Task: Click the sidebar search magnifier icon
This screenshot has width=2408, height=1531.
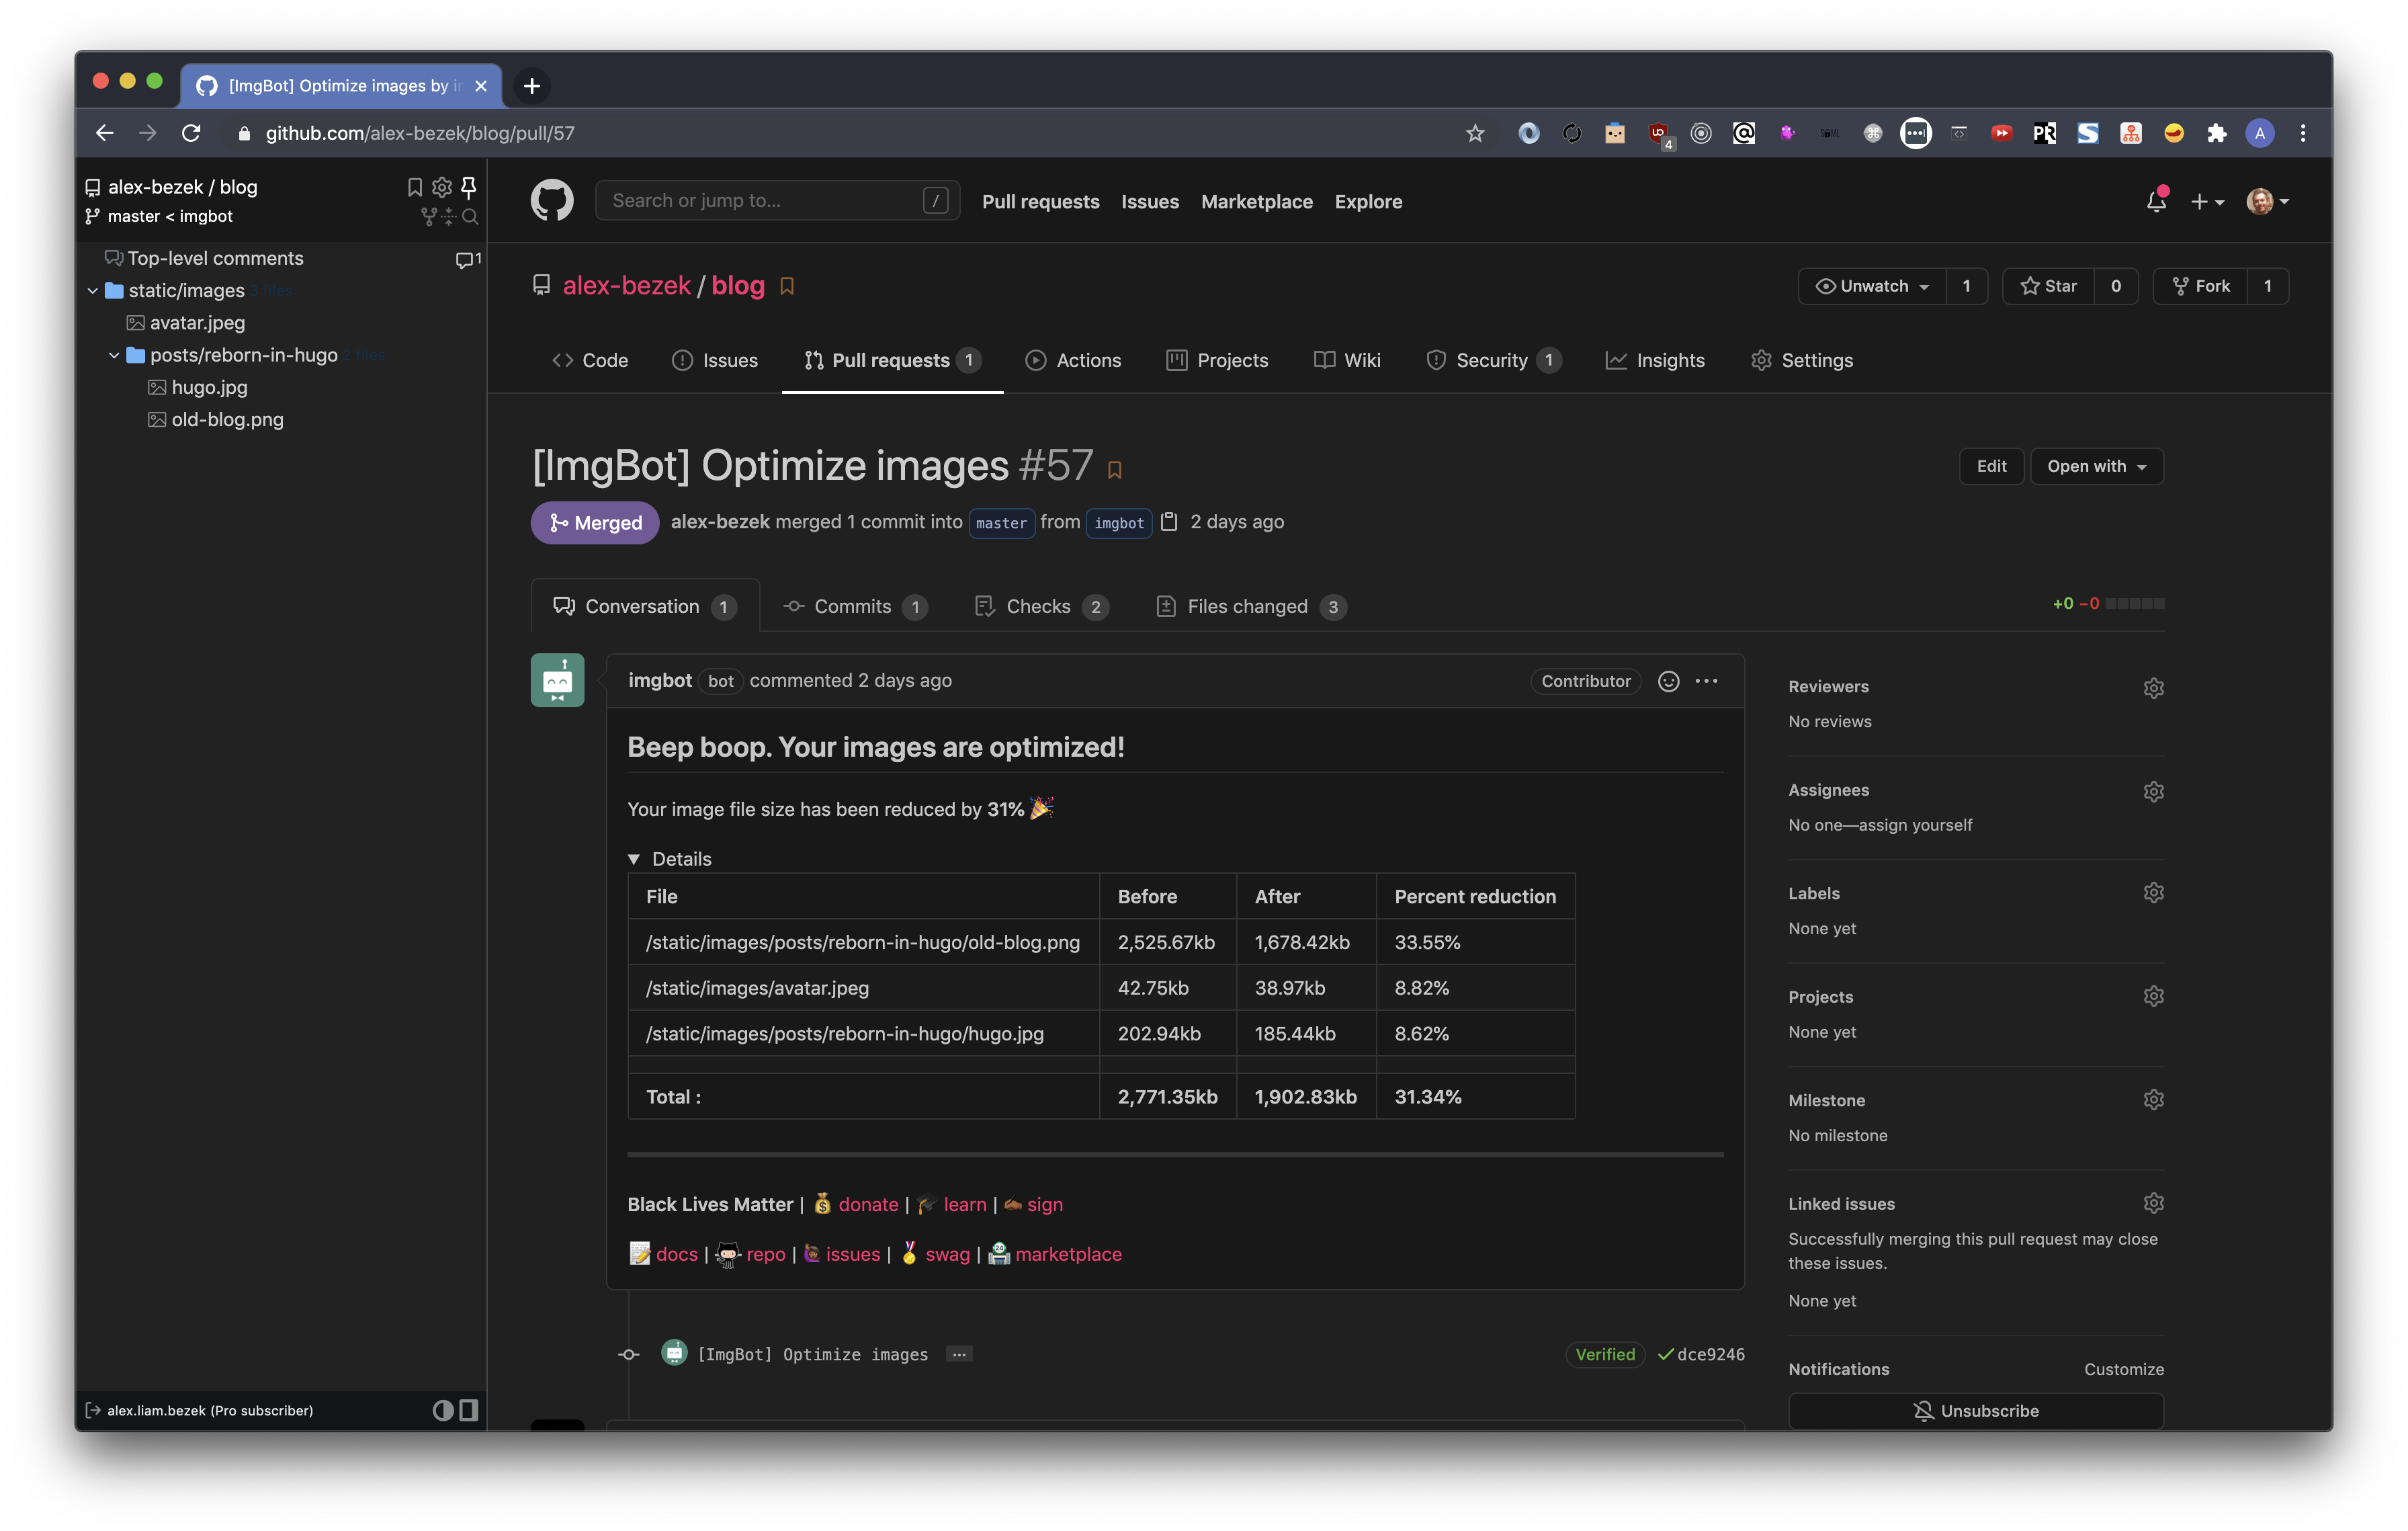Action: (470, 216)
